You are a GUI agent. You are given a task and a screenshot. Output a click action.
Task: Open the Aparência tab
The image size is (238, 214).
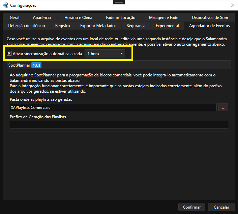[x=42, y=18]
